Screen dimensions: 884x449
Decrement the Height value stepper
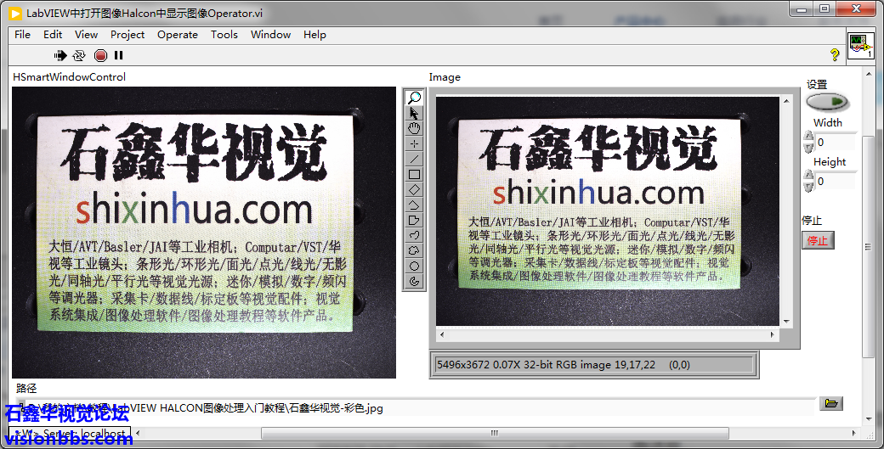(x=808, y=186)
